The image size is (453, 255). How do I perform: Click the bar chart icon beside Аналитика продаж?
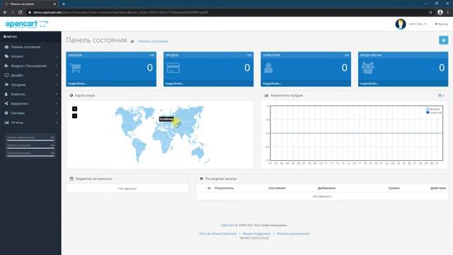coord(266,95)
